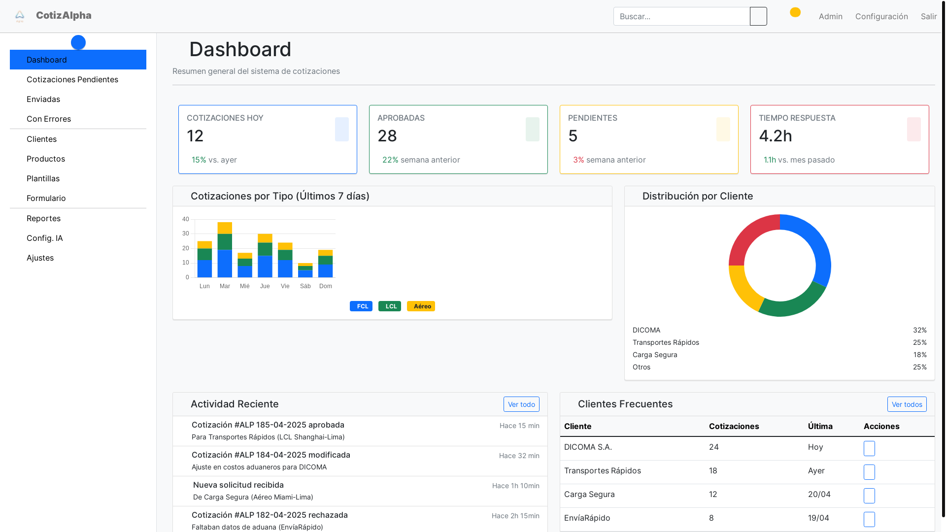Open Con Errores in sidebar

click(78, 119)
